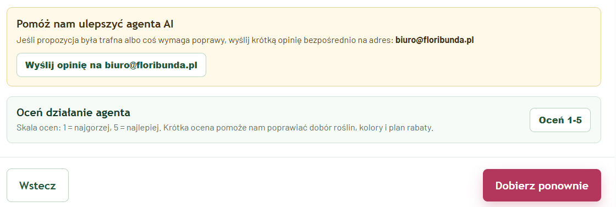Click the heading Oceń działanie agenta
The width and height of the screenshot is (616, 207).
click(x=74, y=112)
